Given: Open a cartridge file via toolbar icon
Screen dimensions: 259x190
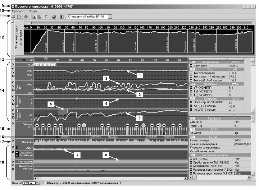Looking at the screenshot, I should tap(13, 17).
